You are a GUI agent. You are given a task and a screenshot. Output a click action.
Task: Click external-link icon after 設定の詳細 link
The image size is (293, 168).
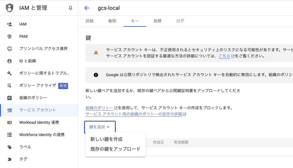coord(185,114)
